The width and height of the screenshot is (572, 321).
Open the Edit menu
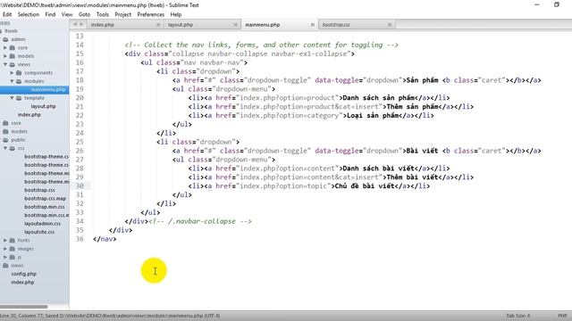point(7,14)
